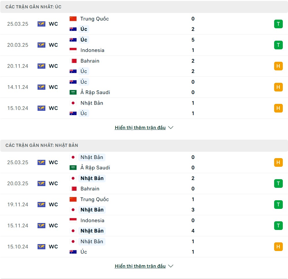Click orange H badge for Bahrain vs Úc
Image resolution: width=288 pixels, height=279 pixels.
tap(278, 66)
